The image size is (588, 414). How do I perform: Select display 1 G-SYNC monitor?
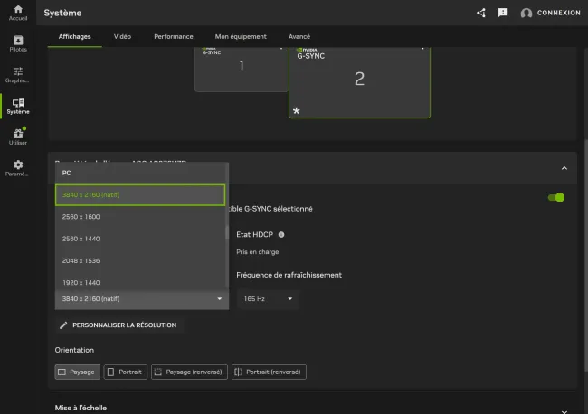point(242,69)
